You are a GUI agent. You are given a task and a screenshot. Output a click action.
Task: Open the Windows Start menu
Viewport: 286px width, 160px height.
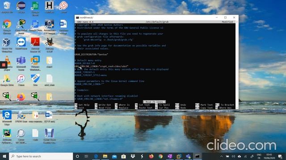point(4,156)
